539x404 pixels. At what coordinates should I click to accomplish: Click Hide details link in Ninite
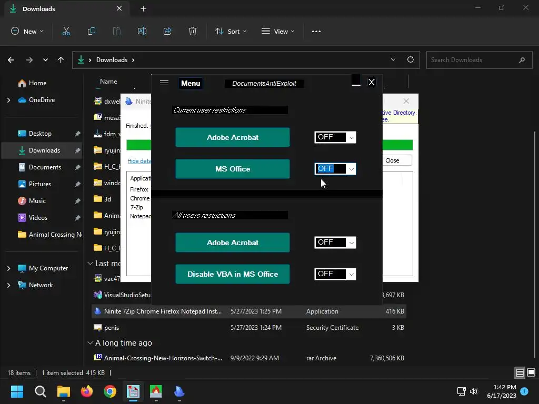click(x=139, y=161)
